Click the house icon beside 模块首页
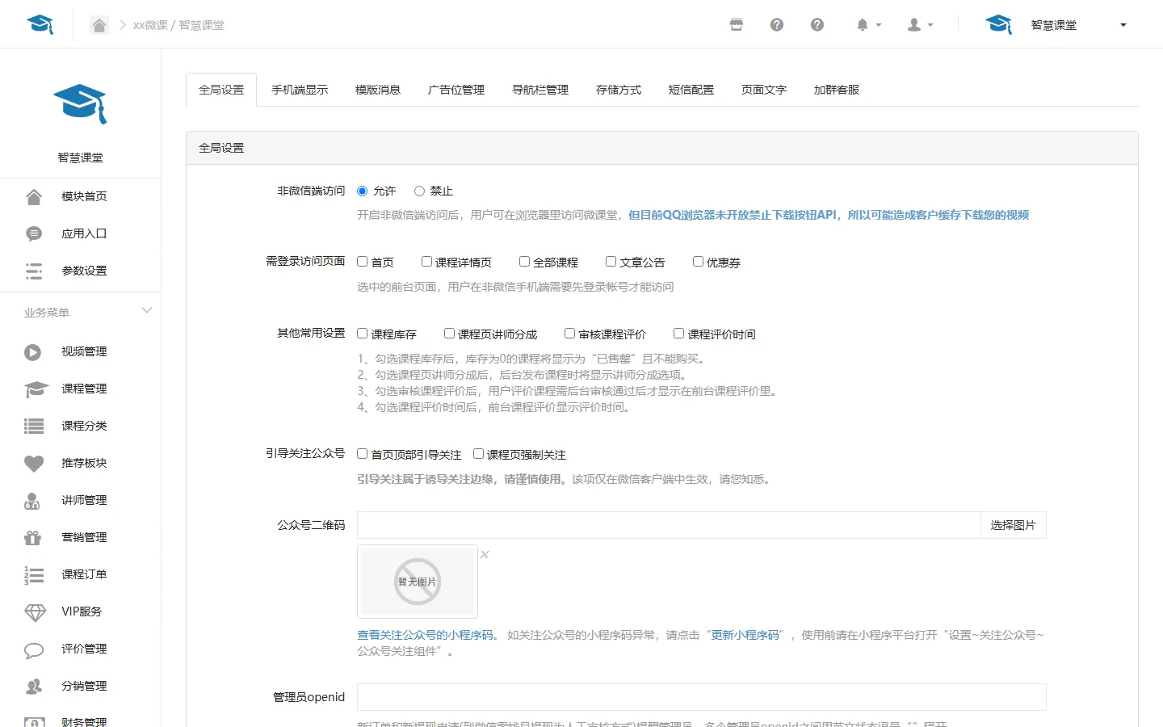Viewport: 1163px width, 727px height. coord(33,196)
